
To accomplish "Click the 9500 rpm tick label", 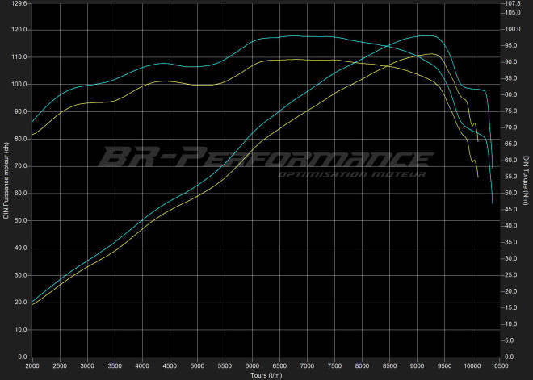I will point(445,366).
